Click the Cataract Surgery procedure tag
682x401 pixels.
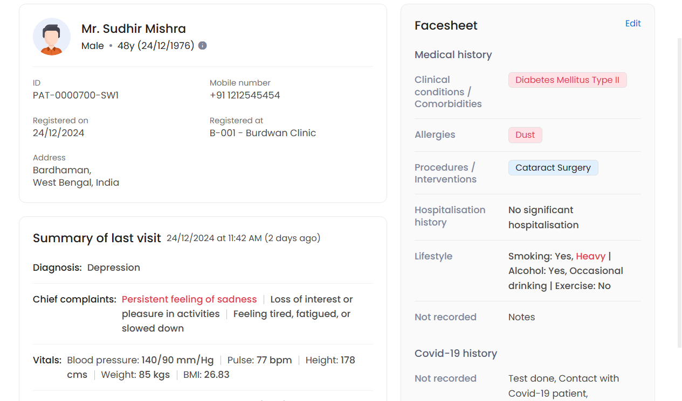pos(553,167)
